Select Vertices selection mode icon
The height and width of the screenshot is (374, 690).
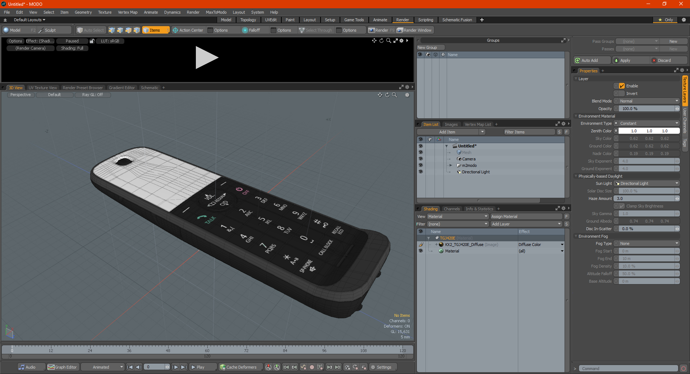pos(112,30)
